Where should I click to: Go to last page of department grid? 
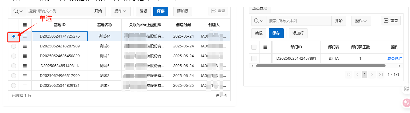click(x=381, y=75)
